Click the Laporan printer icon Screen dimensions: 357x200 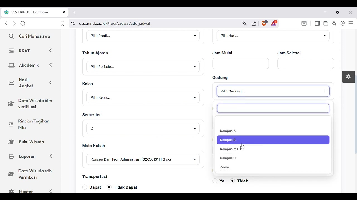[x=11, y=156]
